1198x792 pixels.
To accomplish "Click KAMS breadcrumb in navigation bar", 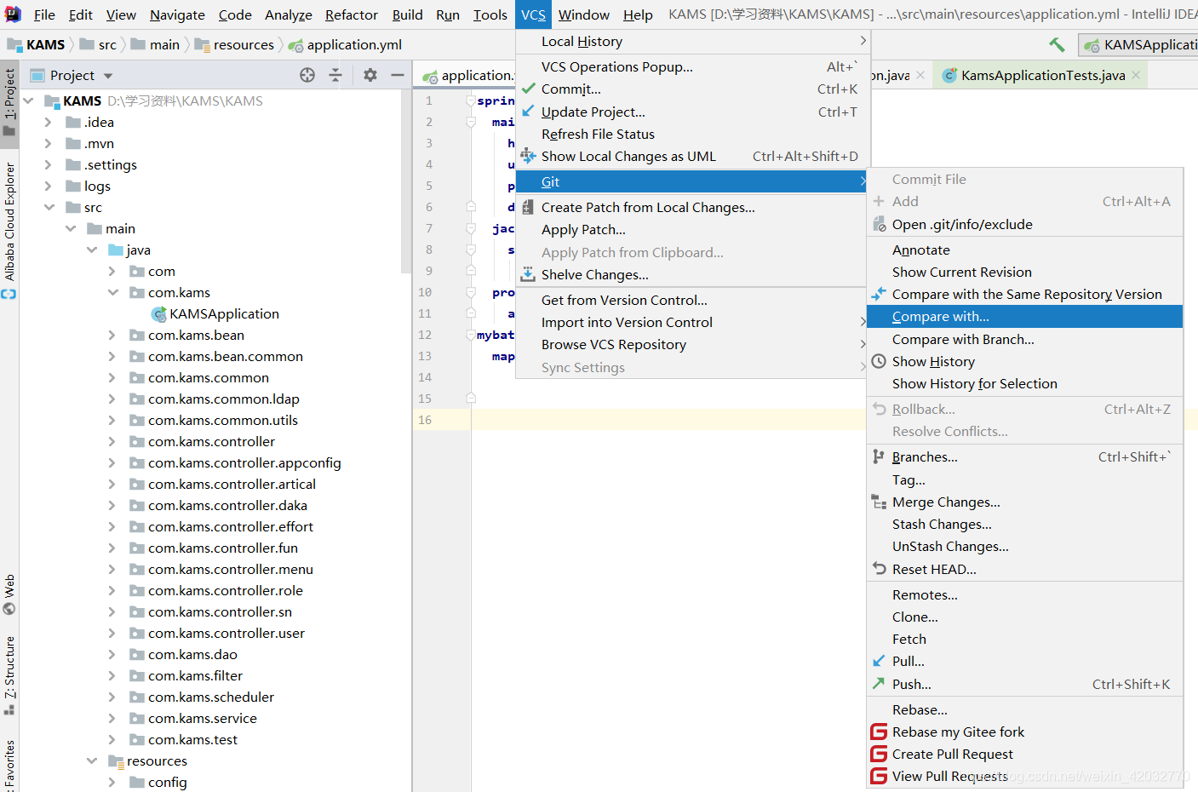I will tap(36, 44).
